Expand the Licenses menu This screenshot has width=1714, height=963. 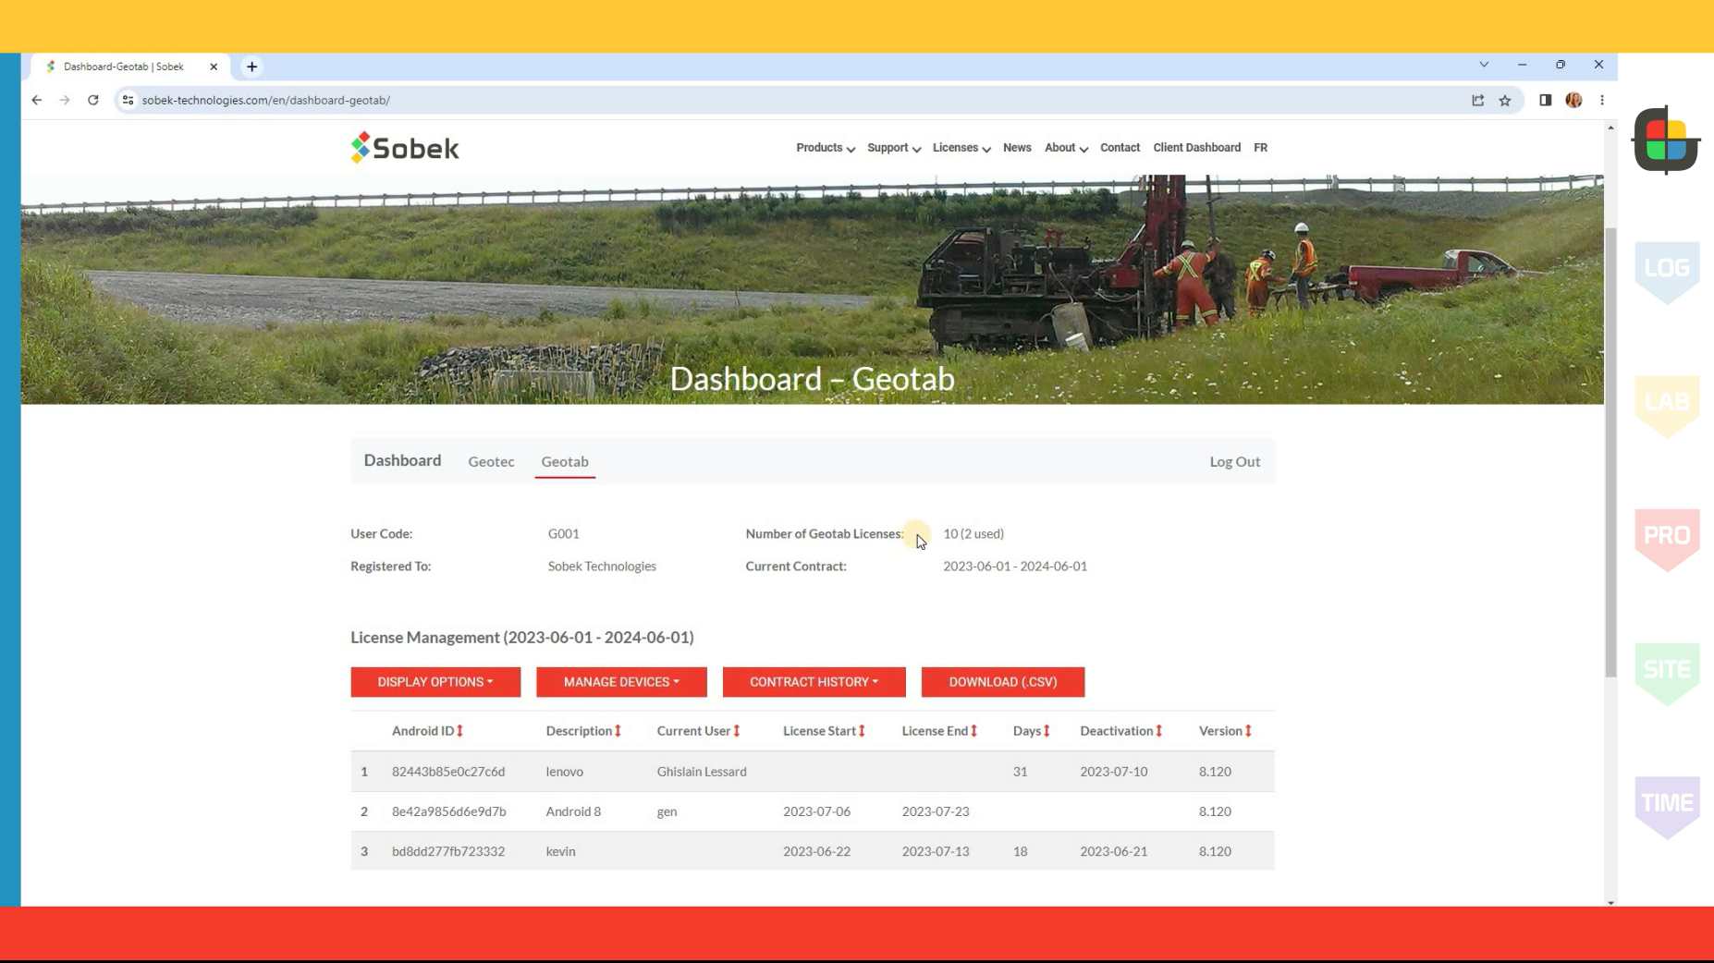pos(961,148)
